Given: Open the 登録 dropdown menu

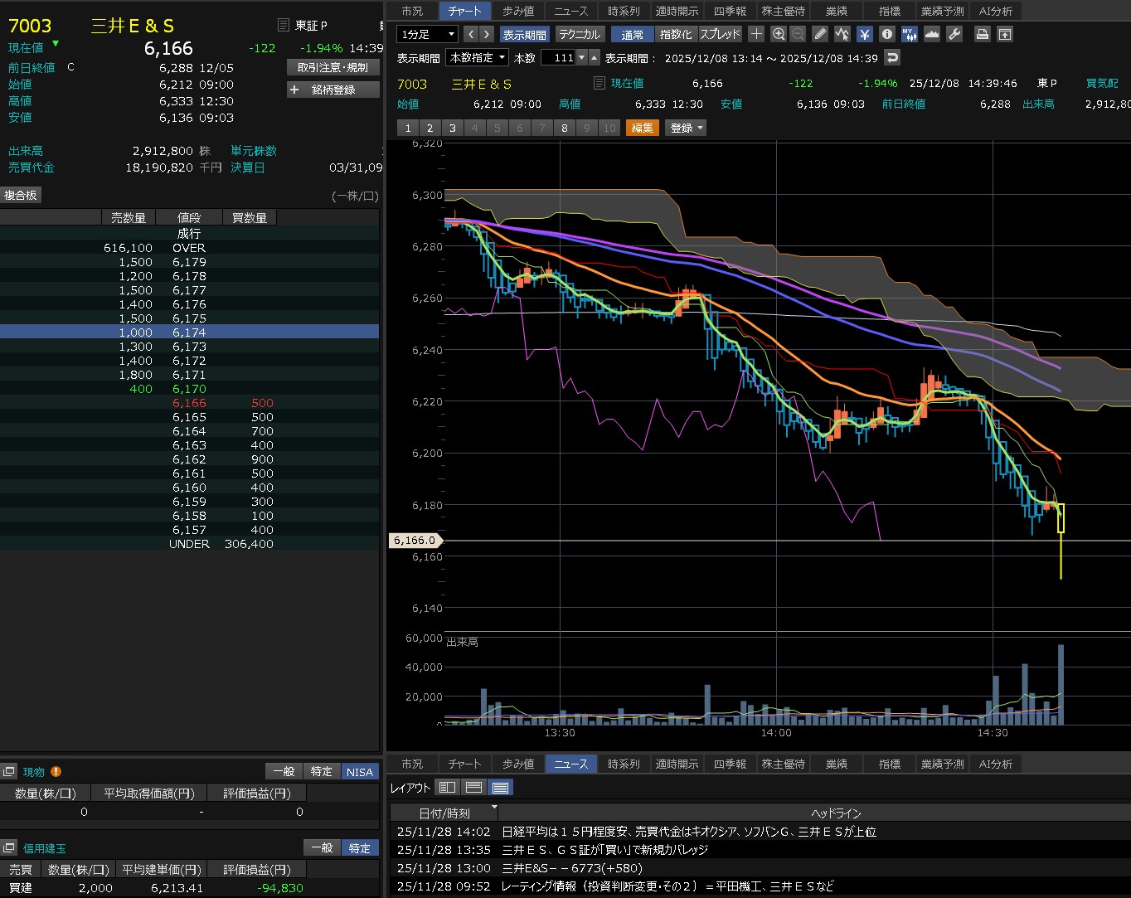Looking at the screenshot, I should [x=686, y=128].
